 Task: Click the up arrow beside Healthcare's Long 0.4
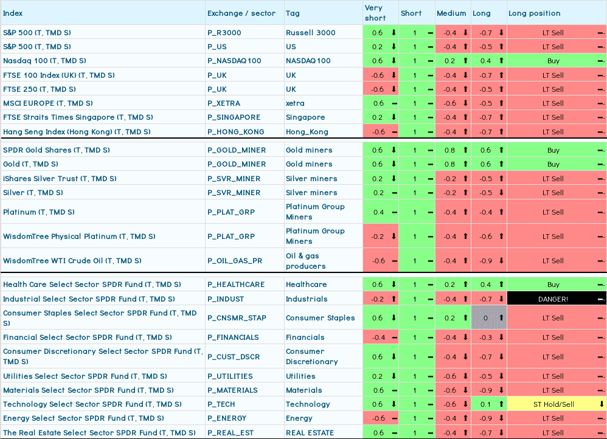coord(501,284)
